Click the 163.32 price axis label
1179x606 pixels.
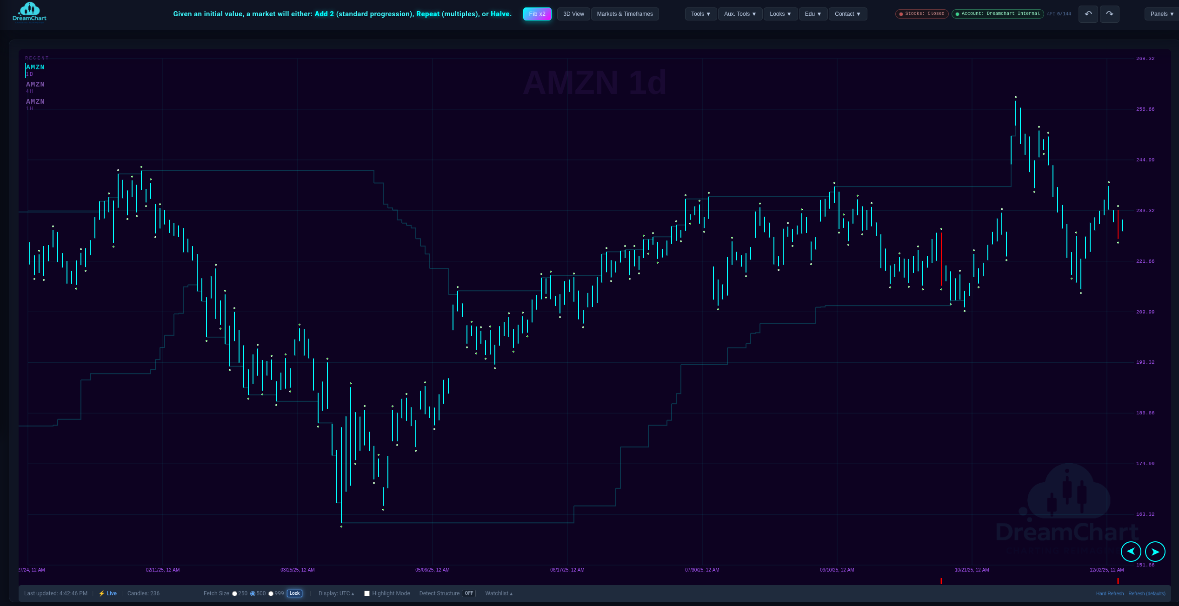[x=1145, y=514]
